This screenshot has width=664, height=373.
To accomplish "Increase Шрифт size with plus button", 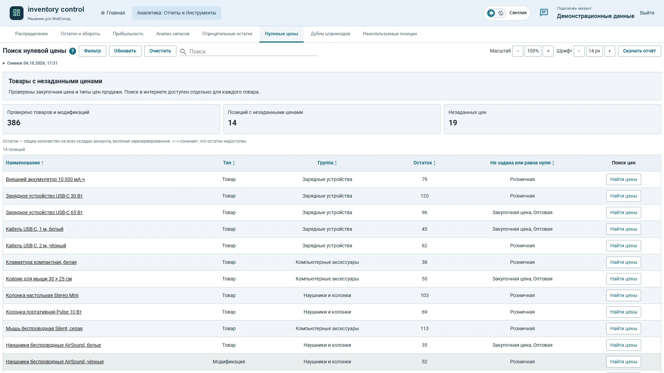I will [x=610, y=51].
